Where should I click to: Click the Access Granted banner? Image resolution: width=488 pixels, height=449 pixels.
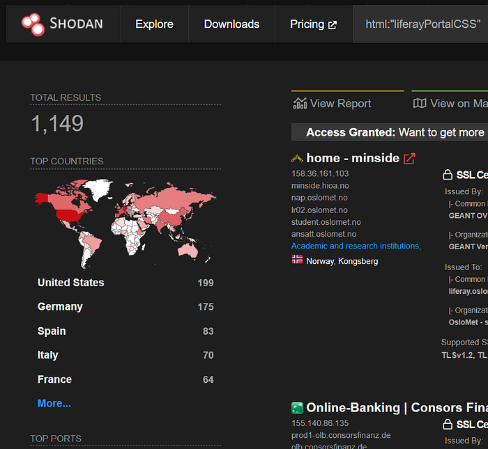[390, 132]
